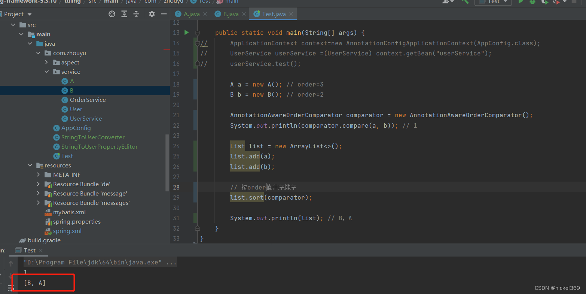Select UserService in the project tree

(x=86, y=119)
